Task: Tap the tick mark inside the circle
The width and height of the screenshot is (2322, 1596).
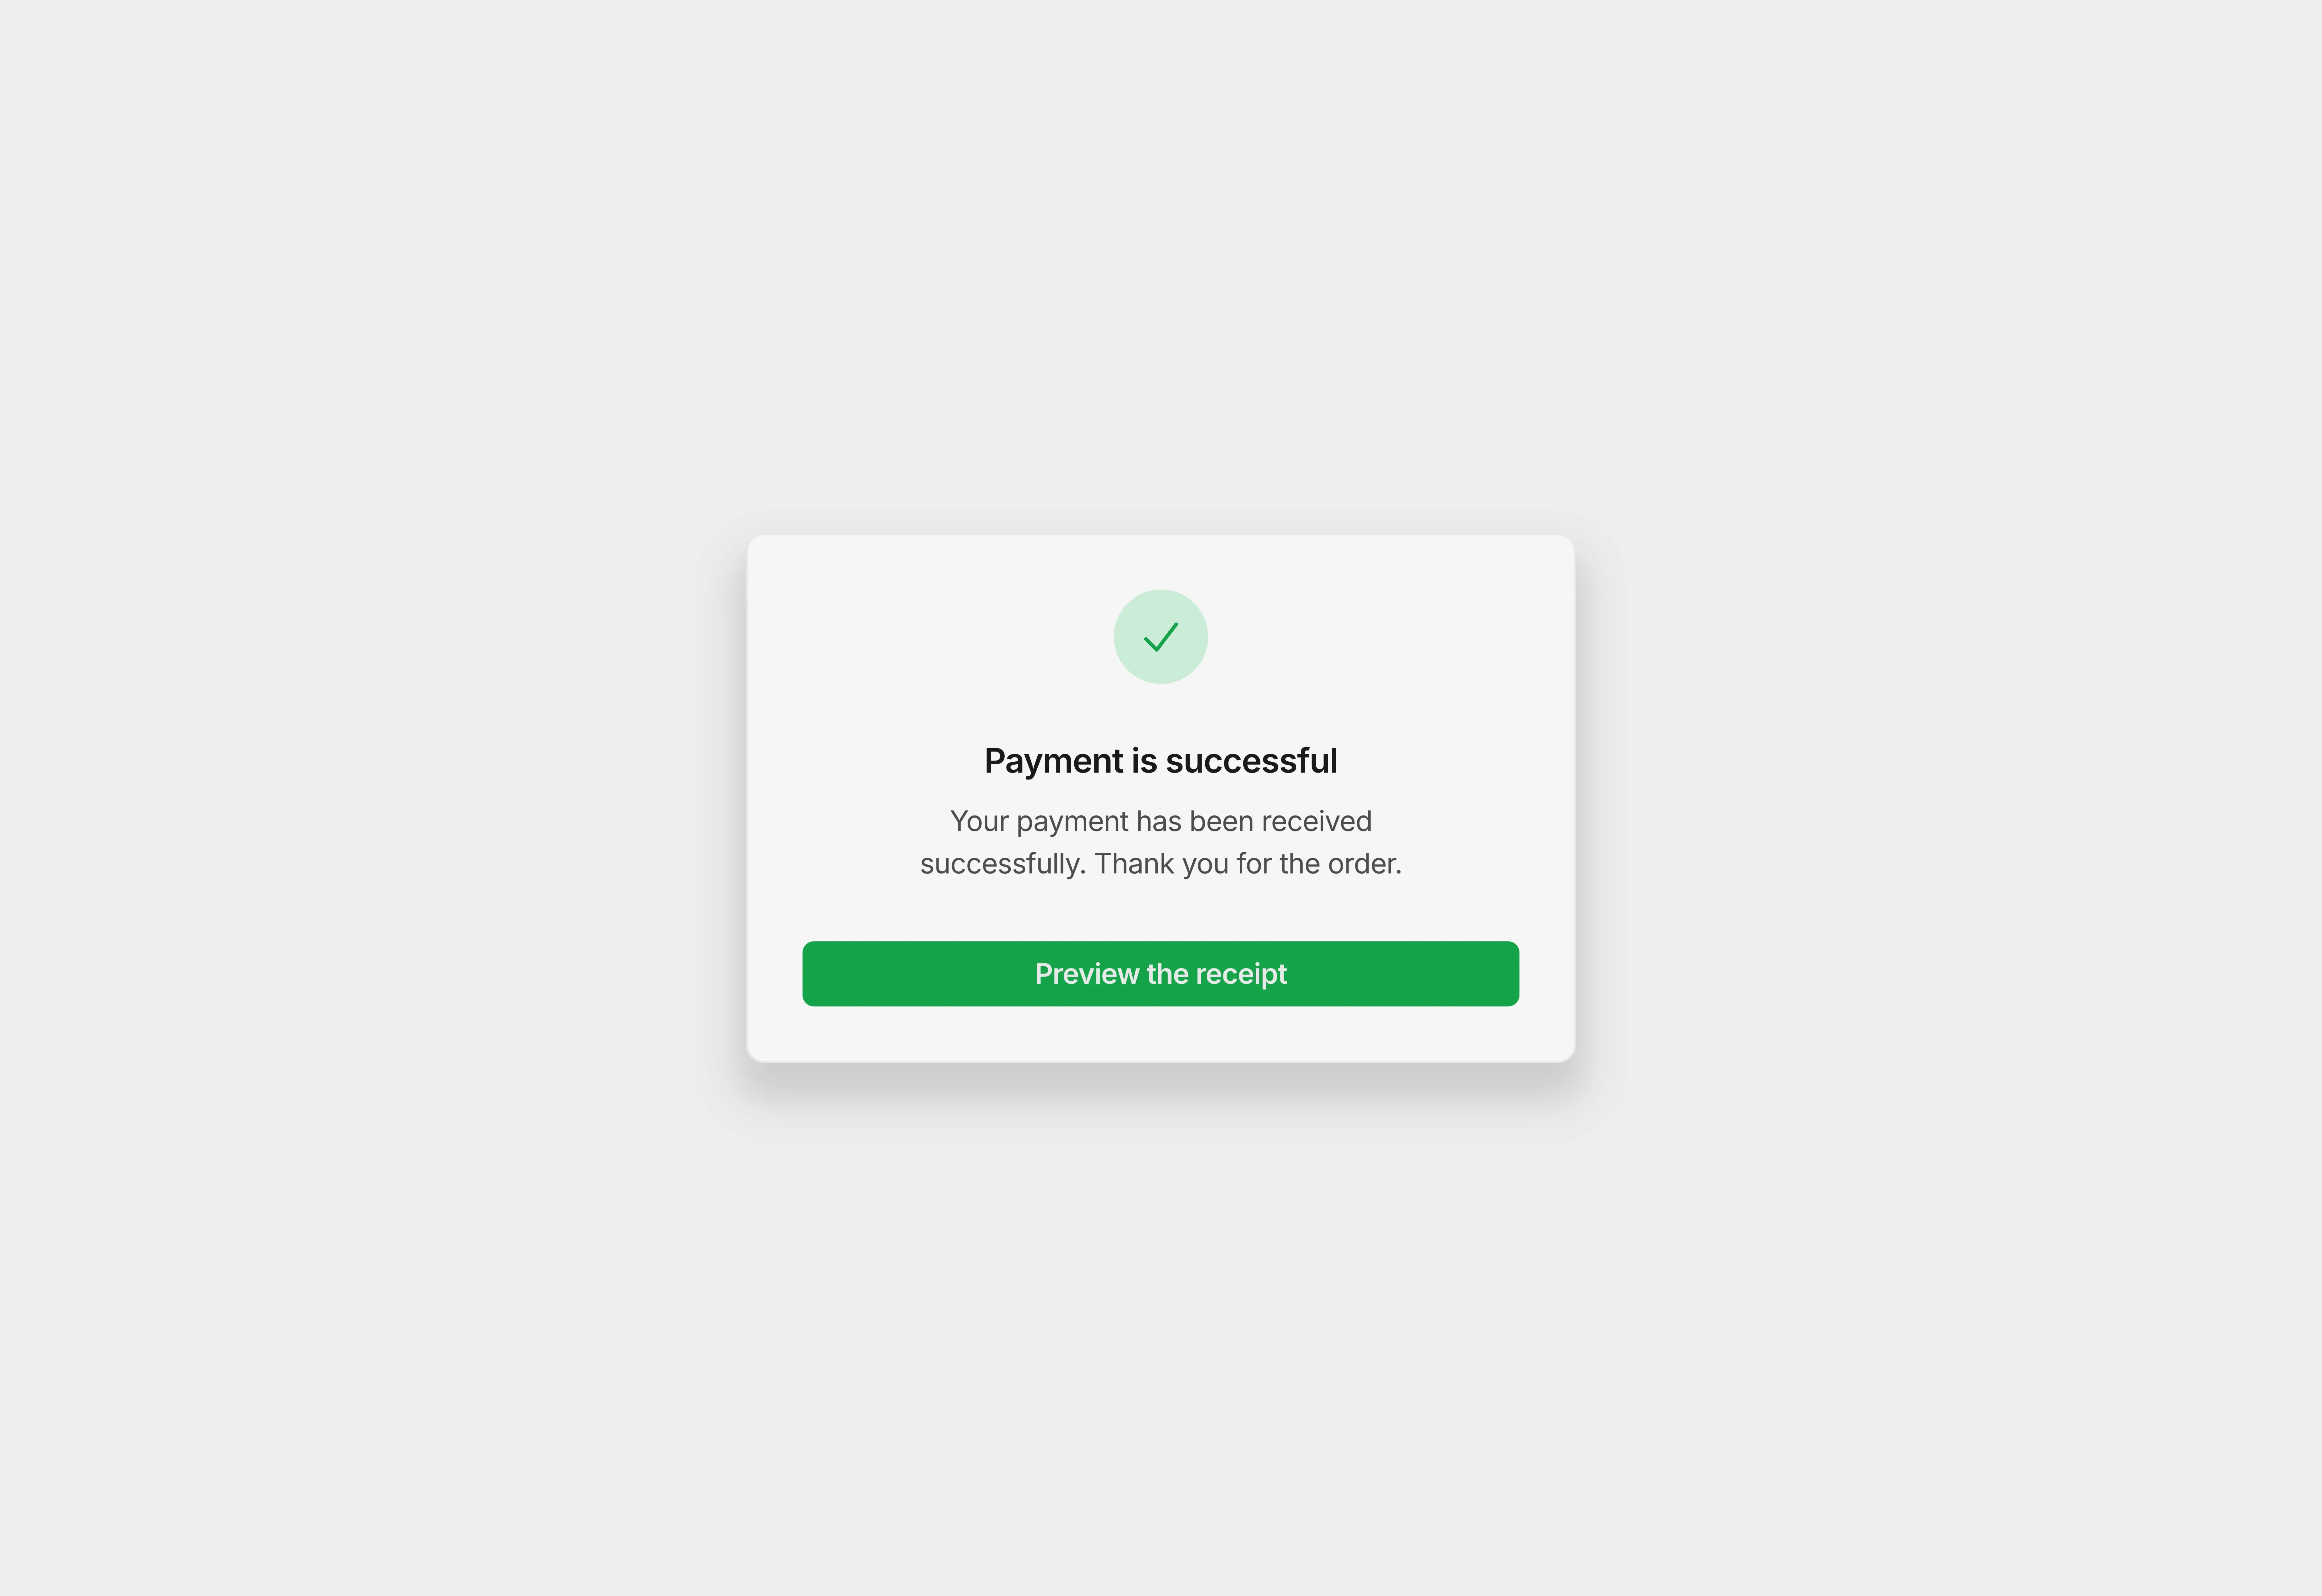Action: click(1161, 637)
